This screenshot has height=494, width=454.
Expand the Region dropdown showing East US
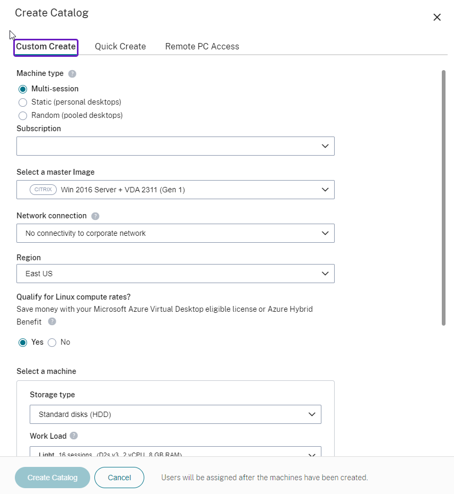pos(175,274)
